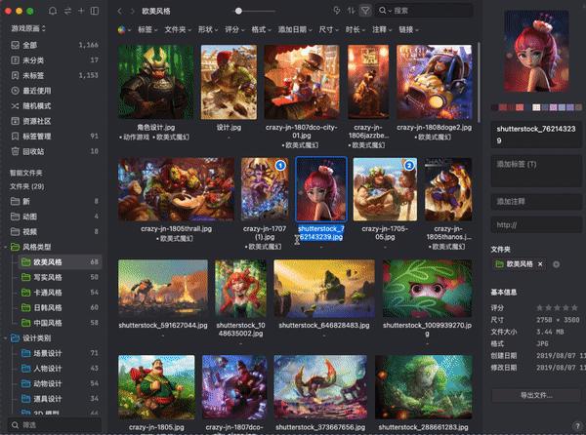Collapse the 风格类型 folder group
The height and width of the screenshot is (435, 586).
pos(5,247)
